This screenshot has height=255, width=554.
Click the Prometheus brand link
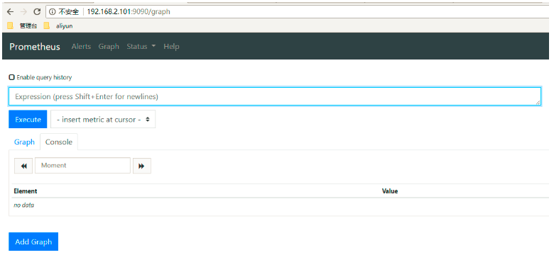pyautogui.click(x=35, y=47)
